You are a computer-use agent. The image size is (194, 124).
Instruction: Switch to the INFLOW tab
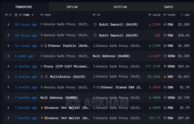72,7
